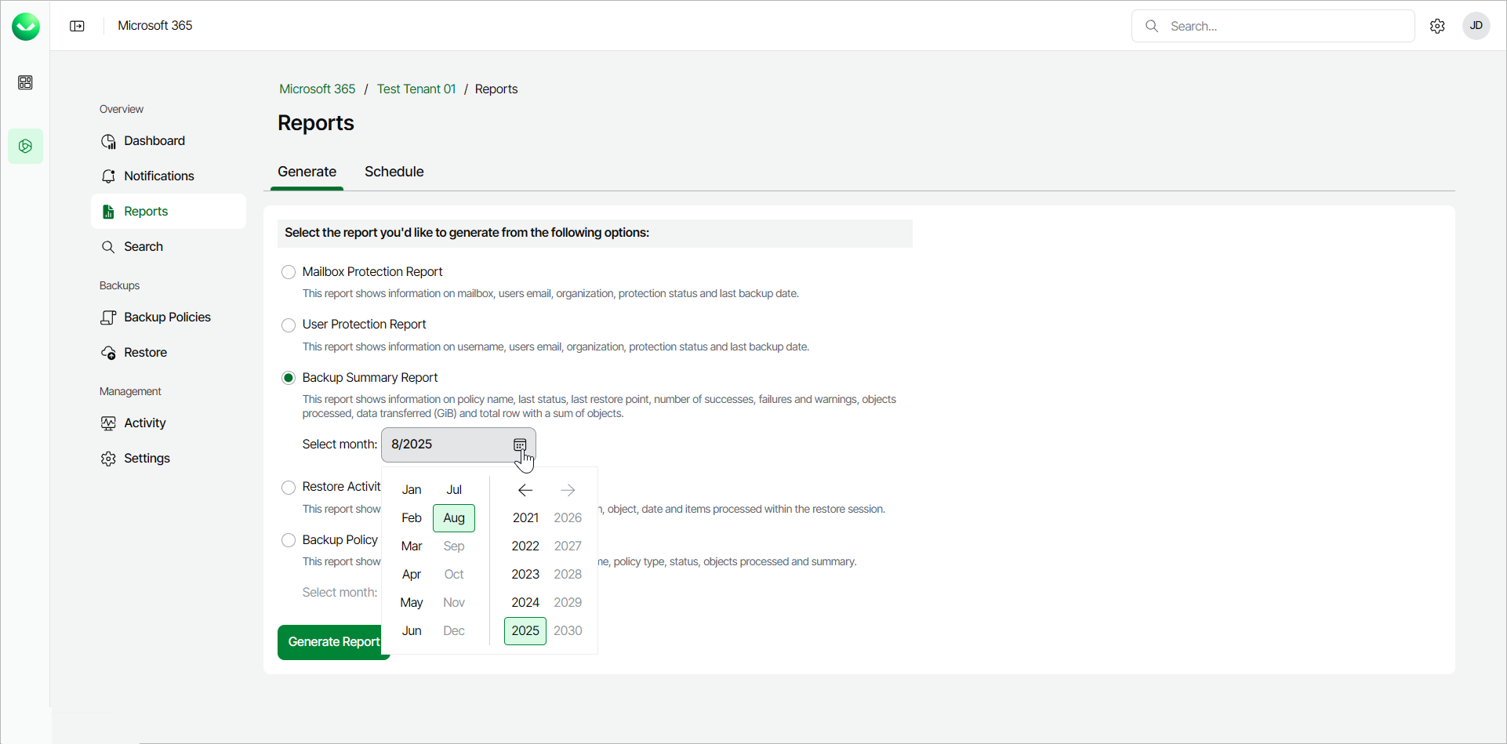Open the settings gear in top bar

point(1437,26)
